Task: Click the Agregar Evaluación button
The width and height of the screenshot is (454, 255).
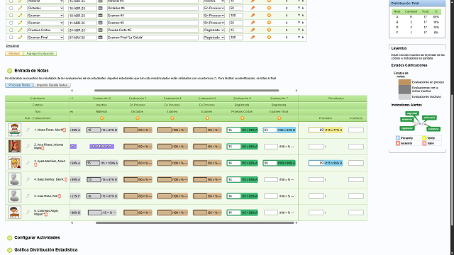Action: coord(40,54)
